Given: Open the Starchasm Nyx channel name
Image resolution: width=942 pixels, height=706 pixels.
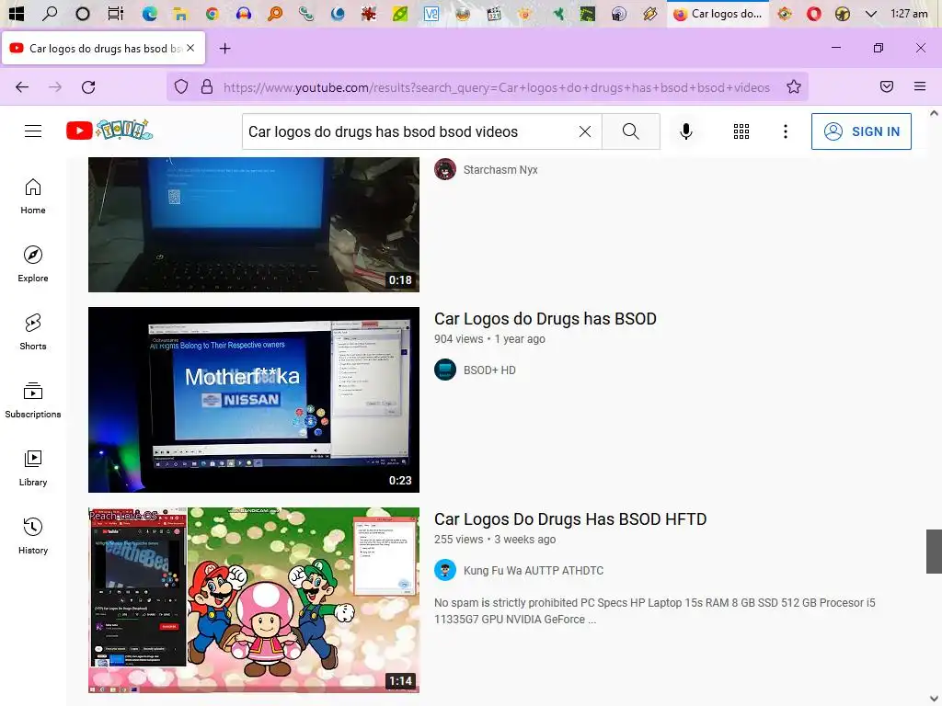Looking at the screenshot, I should (500, 170).
